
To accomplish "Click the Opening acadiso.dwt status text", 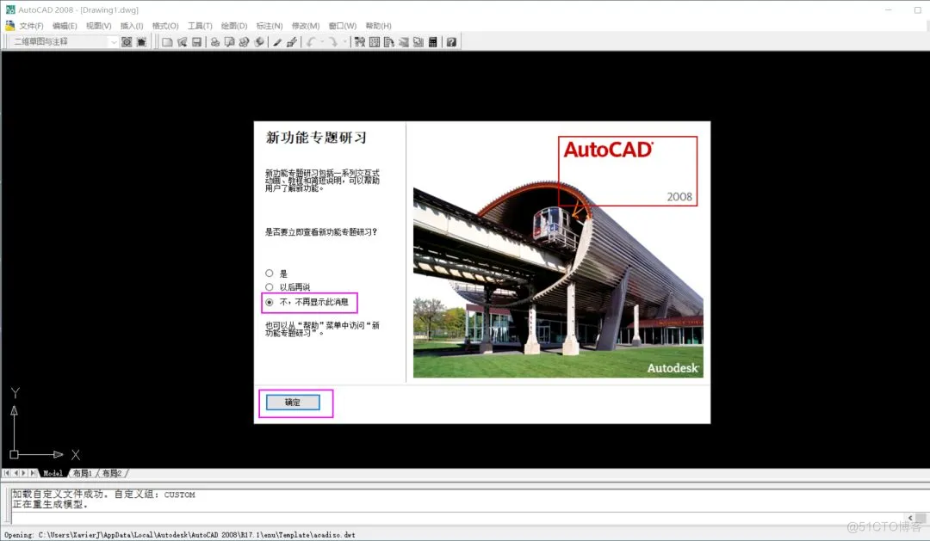I will 180,534.
